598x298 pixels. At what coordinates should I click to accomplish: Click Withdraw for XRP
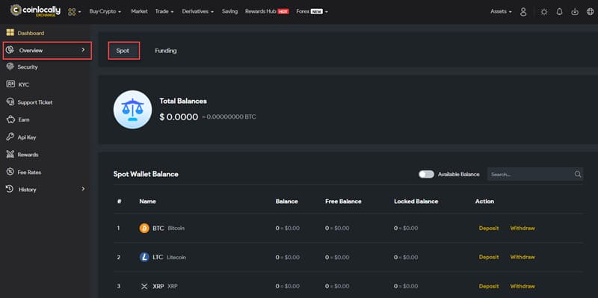(523, 286)
